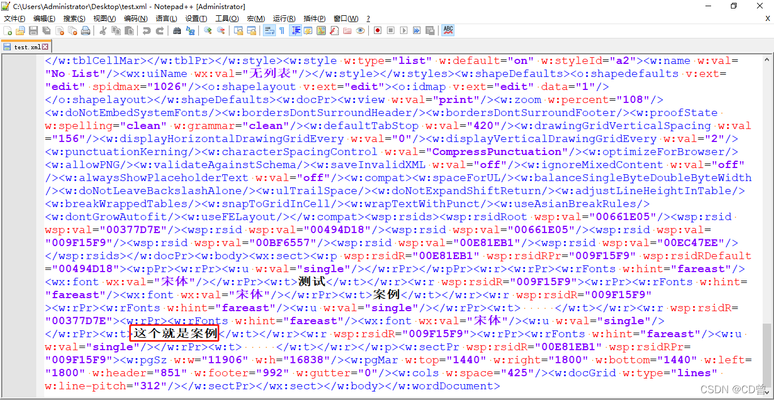This screenshot has height=400, width=774.
Task: Click the X at the menu bar's right end
Action: (768, 19)
